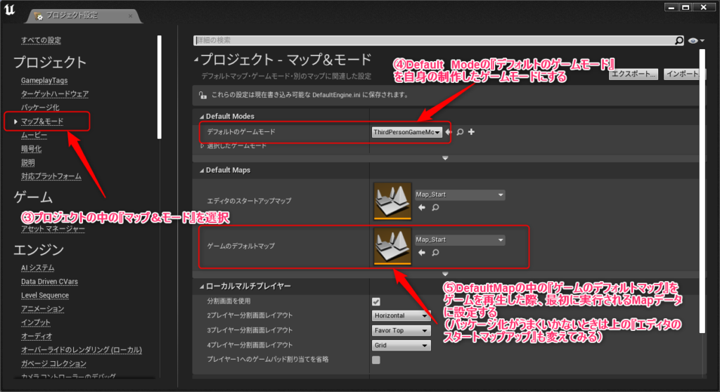Click the plus icon to create a new game mode
720x392 pixels.
point(471,132)
